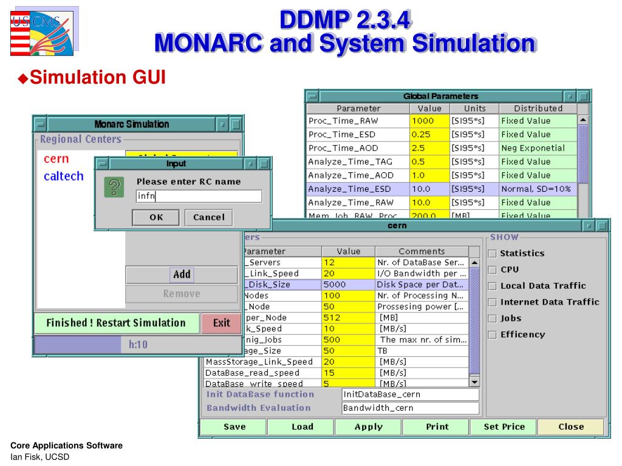
Task: Click Neg Exponetial distribution cell
Action: coord(538,148)
